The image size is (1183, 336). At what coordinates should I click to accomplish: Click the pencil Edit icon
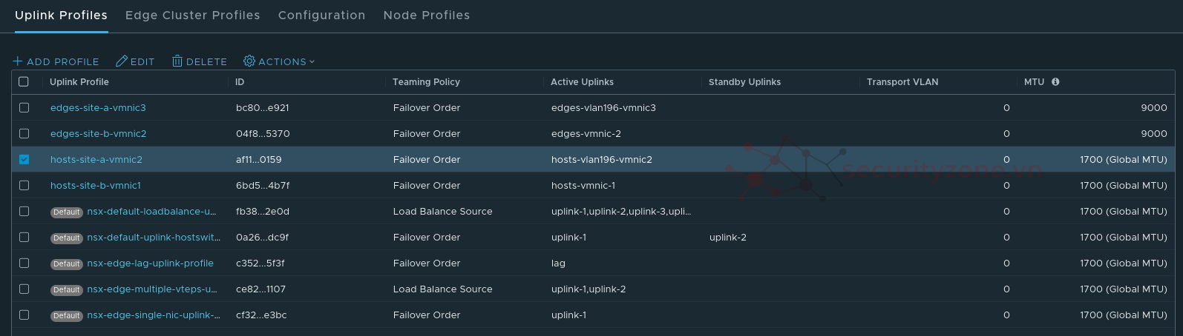click(122, 61)
